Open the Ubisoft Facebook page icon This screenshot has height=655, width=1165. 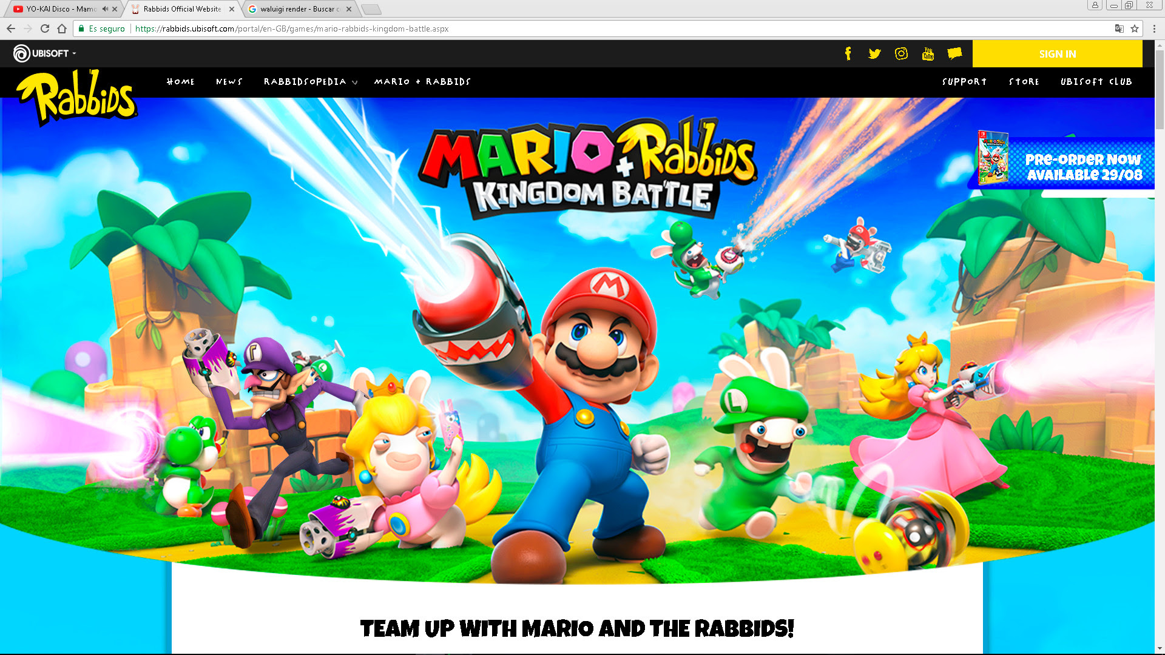pos(848,54)
